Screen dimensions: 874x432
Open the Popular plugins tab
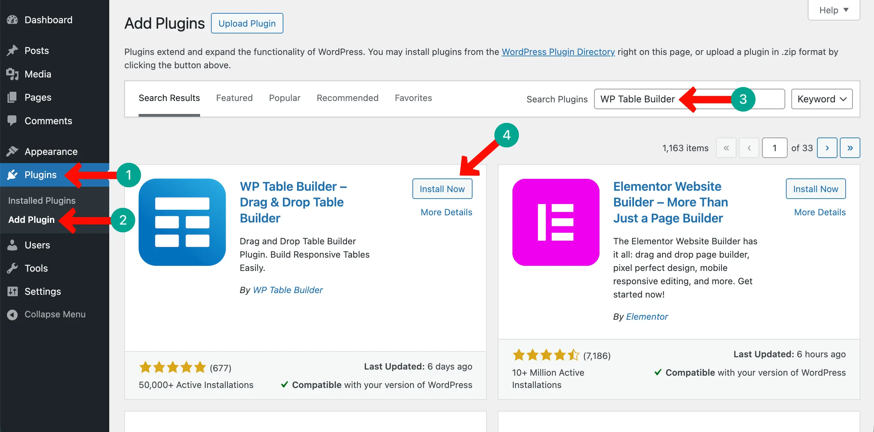coord(284,98)
